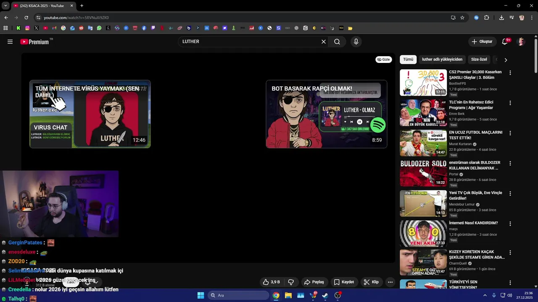The height and width of the screenshot is (302, 538).
Task: Open File Explorer from taskbar
Action: [288, 295]
